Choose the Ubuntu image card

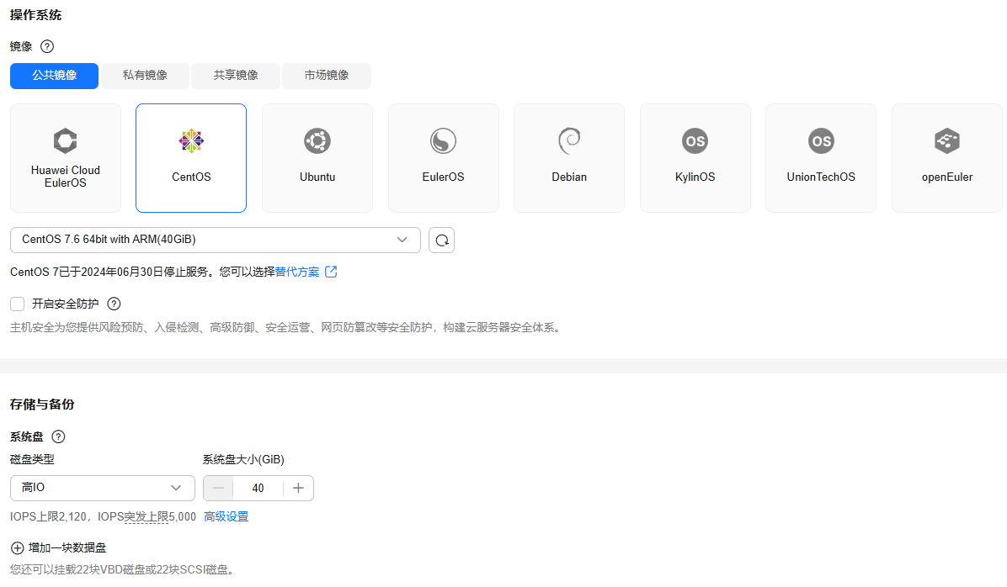(317, 158)
